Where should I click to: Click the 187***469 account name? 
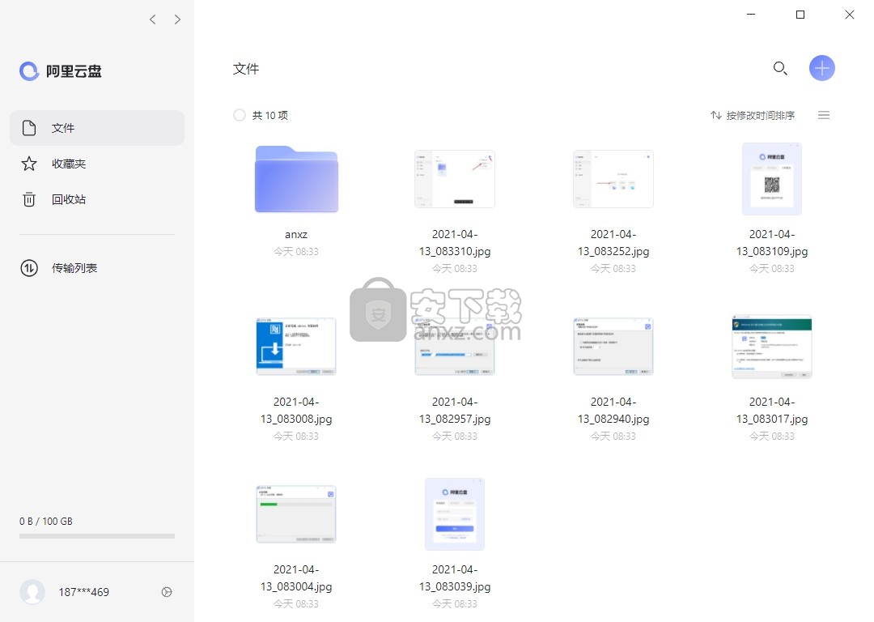83,592
